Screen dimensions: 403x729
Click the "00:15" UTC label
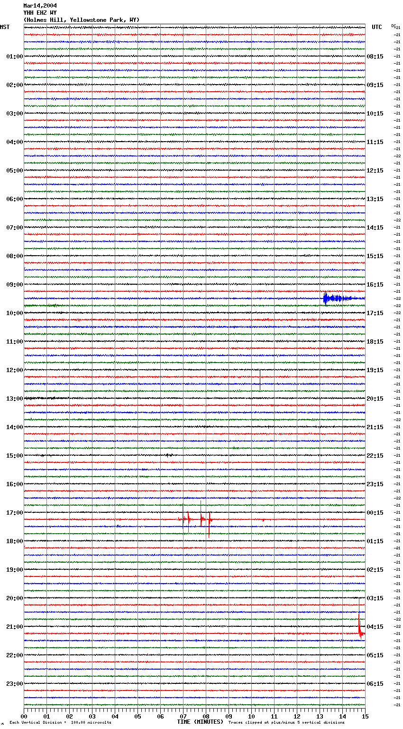click(375, 513)
